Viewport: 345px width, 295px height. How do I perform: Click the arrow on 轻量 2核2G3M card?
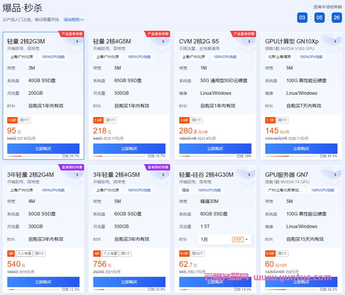(x=77, y=42)
